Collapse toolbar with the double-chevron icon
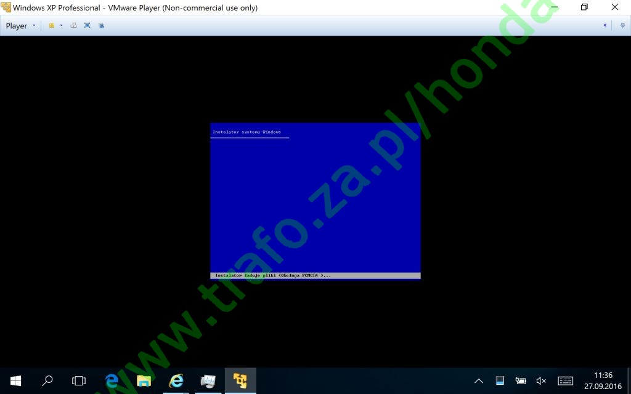Screen dimensions: 631x394 tap(605, 25)
